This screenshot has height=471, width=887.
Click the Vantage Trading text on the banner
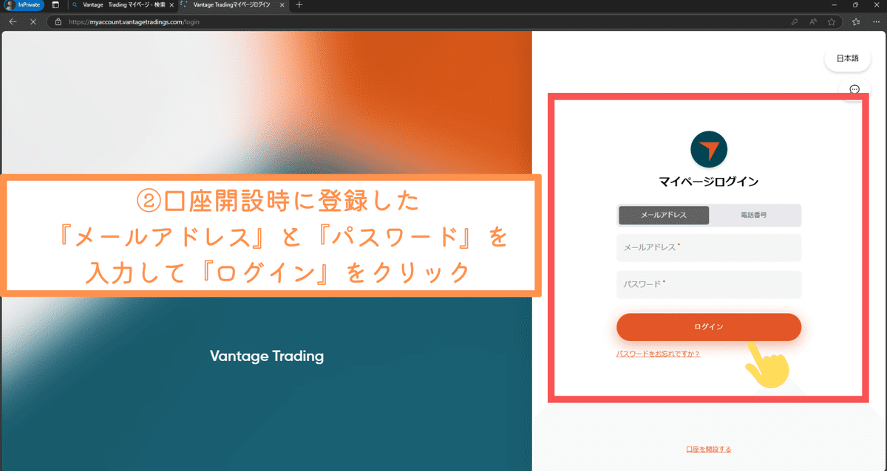point(267,357)
